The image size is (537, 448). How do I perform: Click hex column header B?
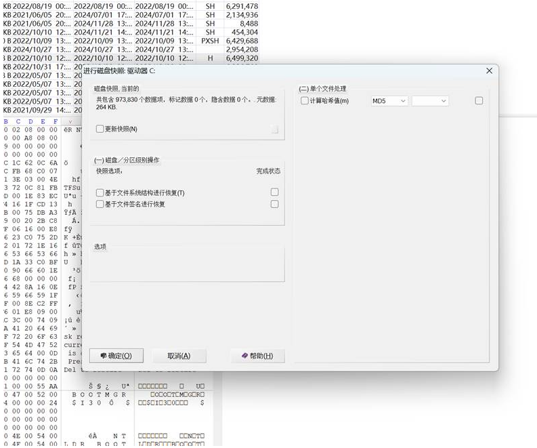click(6, 121)
